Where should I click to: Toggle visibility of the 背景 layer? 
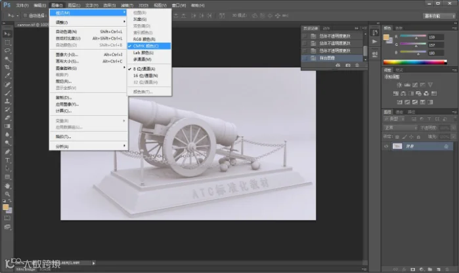386,146
